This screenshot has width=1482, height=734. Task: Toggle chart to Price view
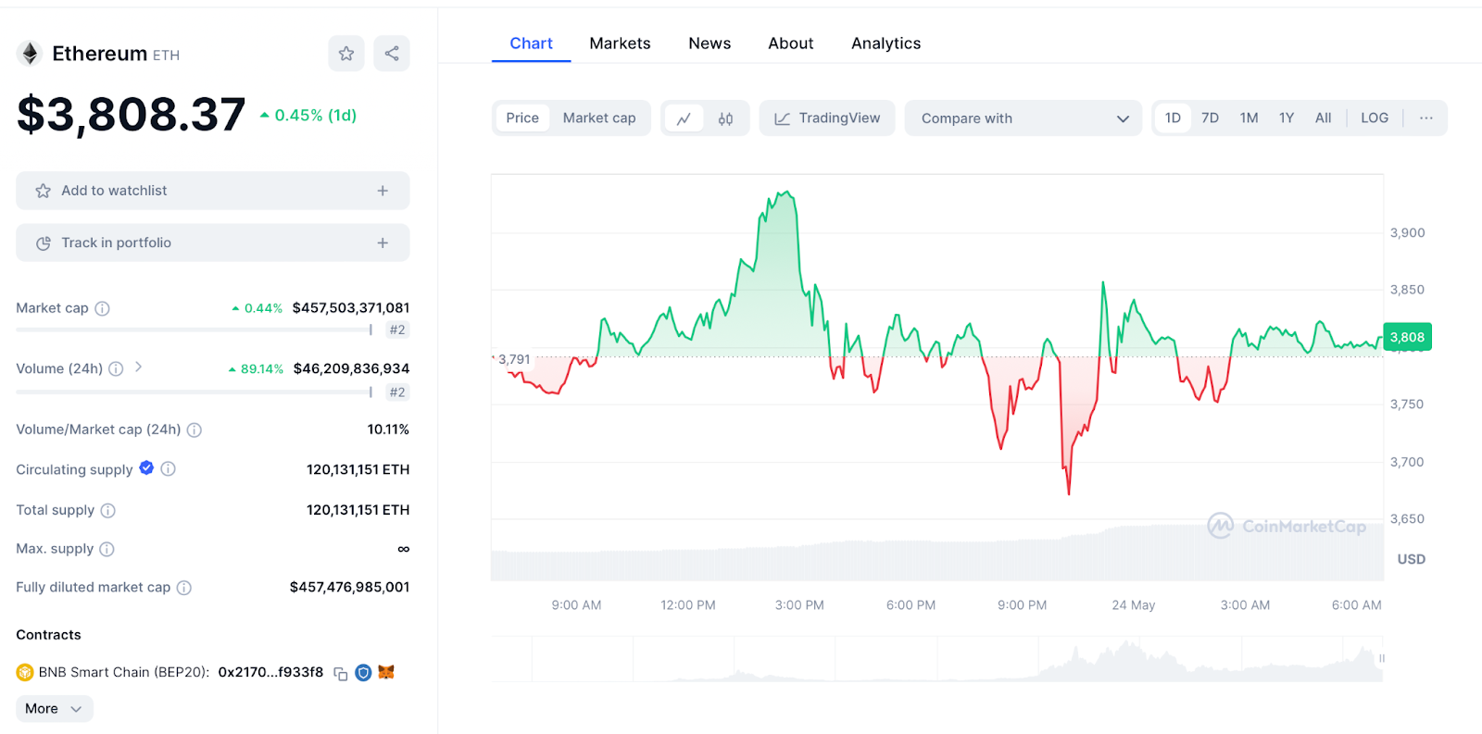pyautogui.click(x=522, y=118)
